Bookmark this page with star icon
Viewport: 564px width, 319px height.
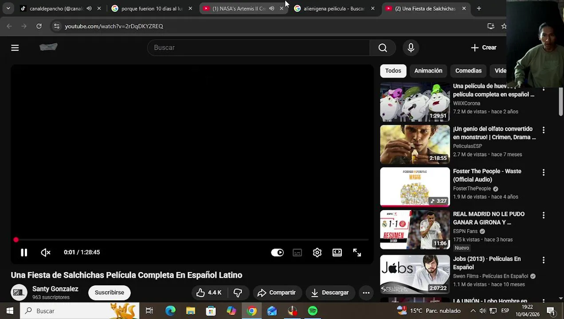click(x=504, y=26)
